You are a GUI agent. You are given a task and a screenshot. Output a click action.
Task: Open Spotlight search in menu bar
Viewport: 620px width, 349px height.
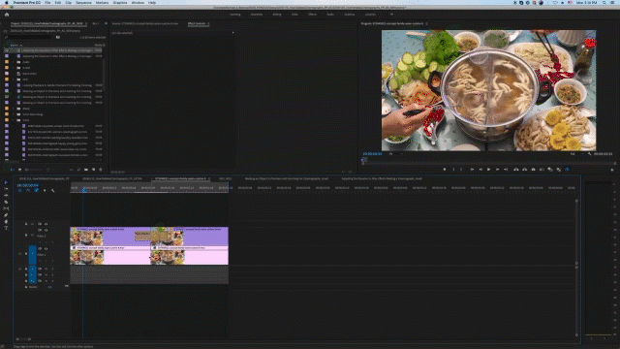pos(604,2)
